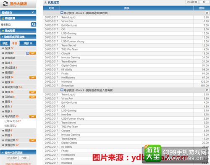The height and width of the screenshot is (165, 210).
Task: Click the 选择联赛 button
Action: click(192, 2)
